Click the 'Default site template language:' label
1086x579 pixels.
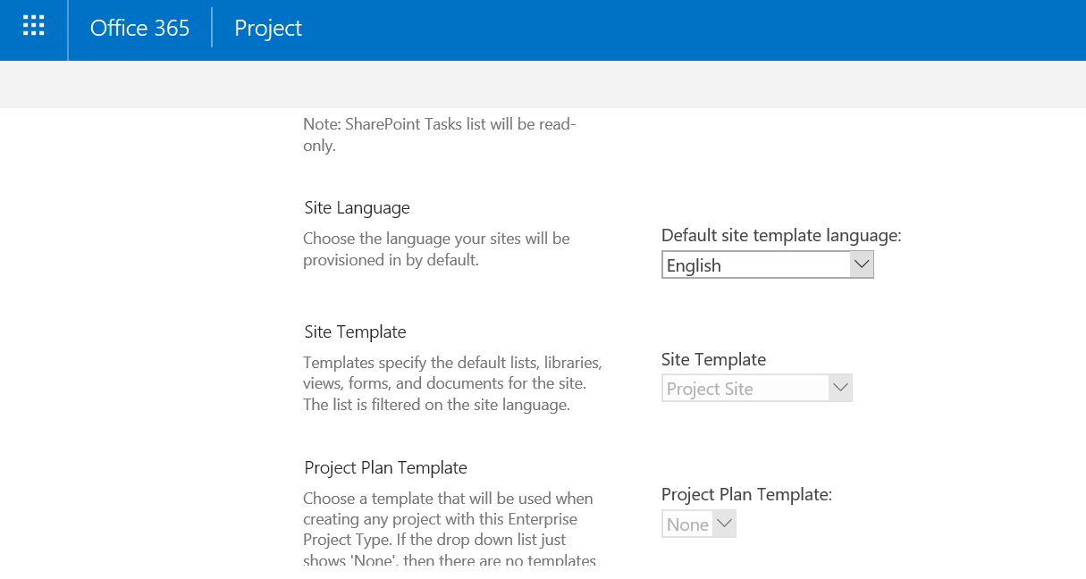(781, 236)
